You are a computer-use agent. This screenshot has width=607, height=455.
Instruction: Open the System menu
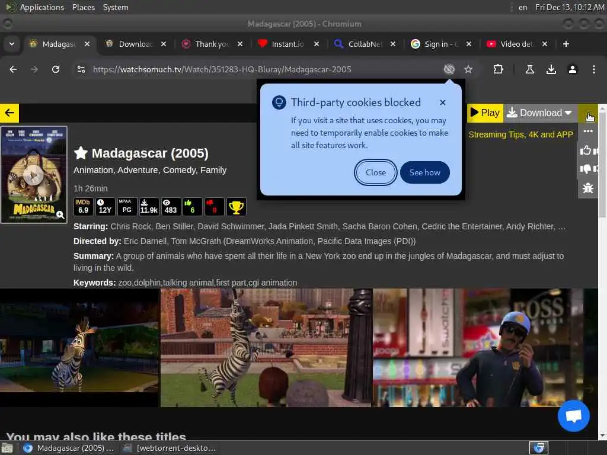(x=116, y=7)
